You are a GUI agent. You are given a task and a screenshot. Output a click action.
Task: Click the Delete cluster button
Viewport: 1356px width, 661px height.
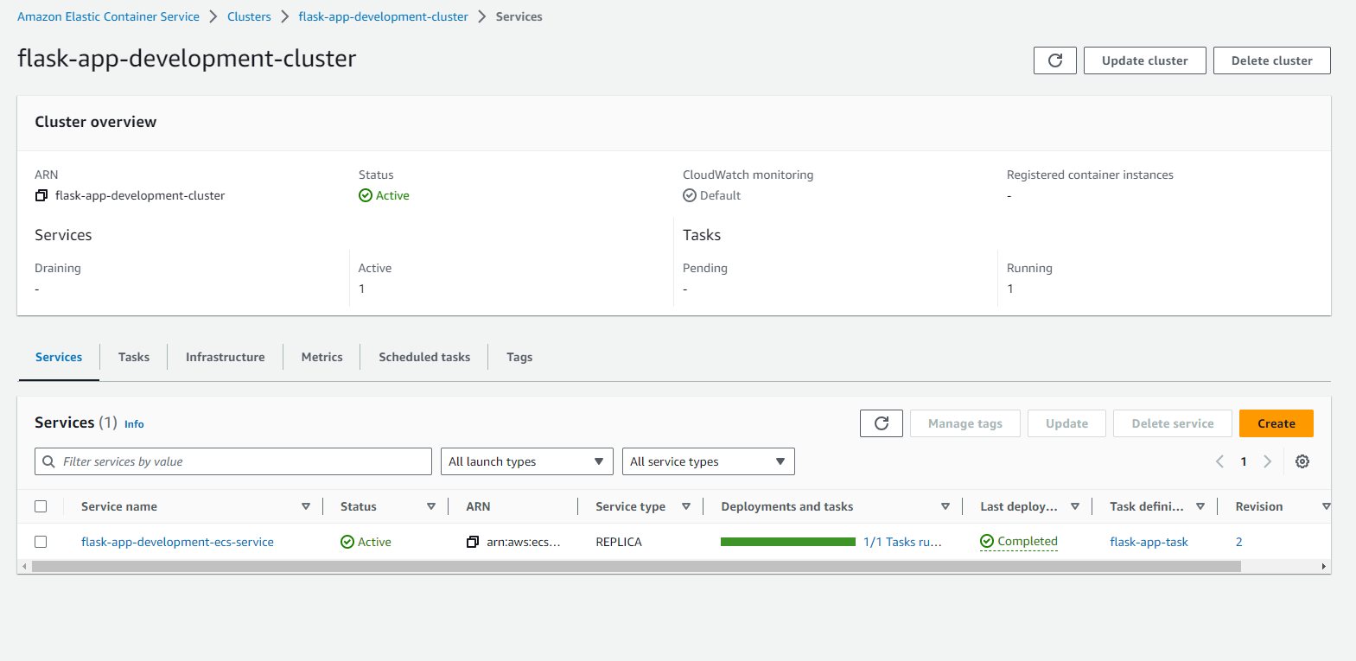click(x=1272, y=60)
